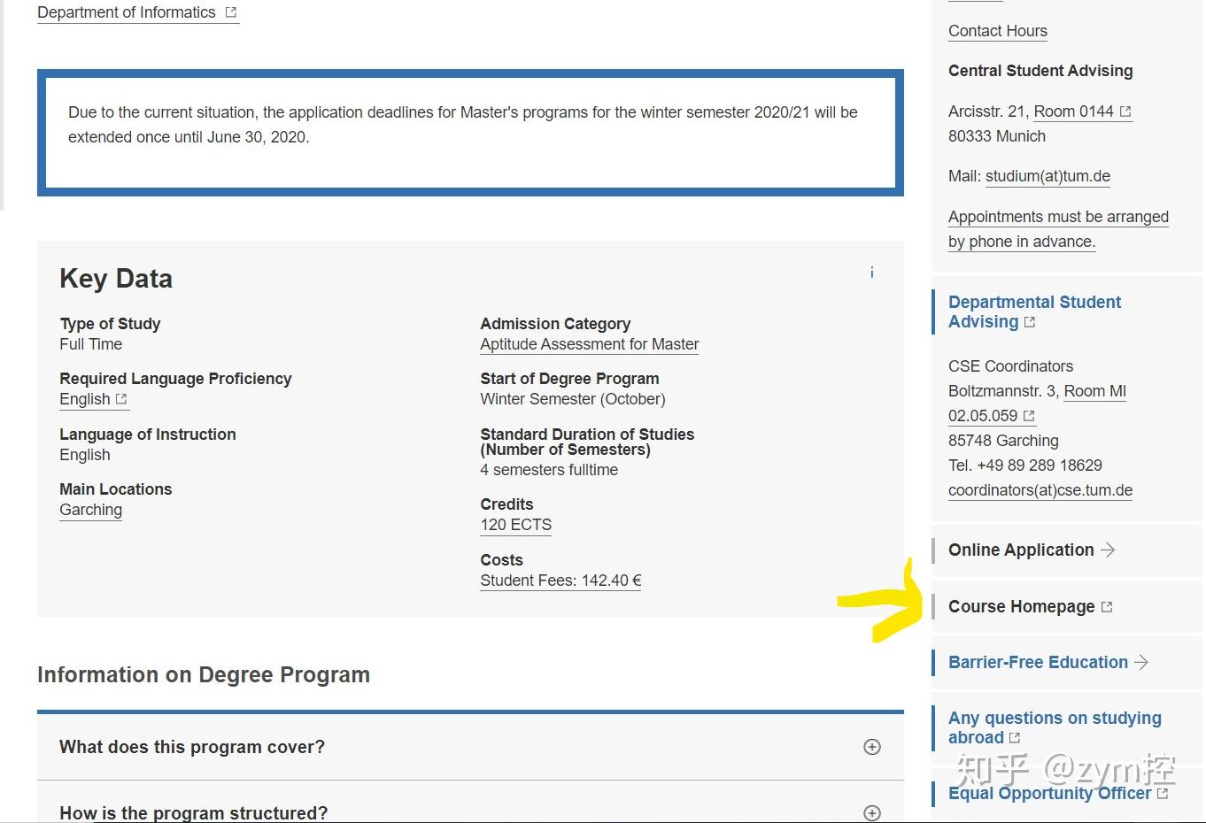Image resolution: width=1206 pixels, height=823 pixels.
Task: Open Online Application sidebar item
Action: (1021, 550)
